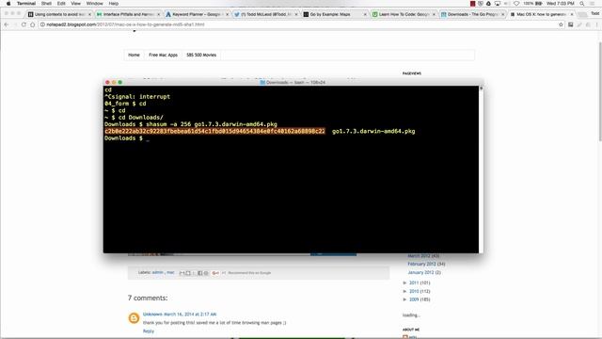Reply to the Unknown comment
The width and height of the screenshot is (602, 339).
point(149,331)
